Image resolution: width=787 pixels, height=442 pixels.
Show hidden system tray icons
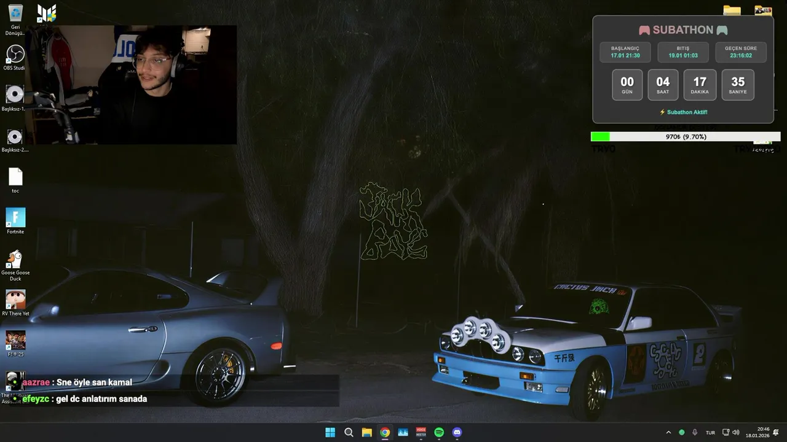tap(668, 432)
